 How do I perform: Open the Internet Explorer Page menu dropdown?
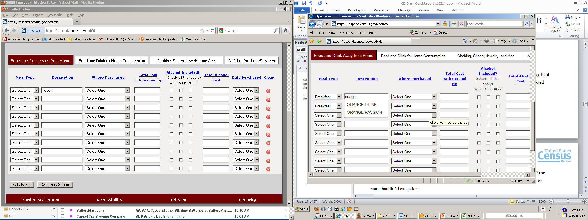tap(505, 41)
